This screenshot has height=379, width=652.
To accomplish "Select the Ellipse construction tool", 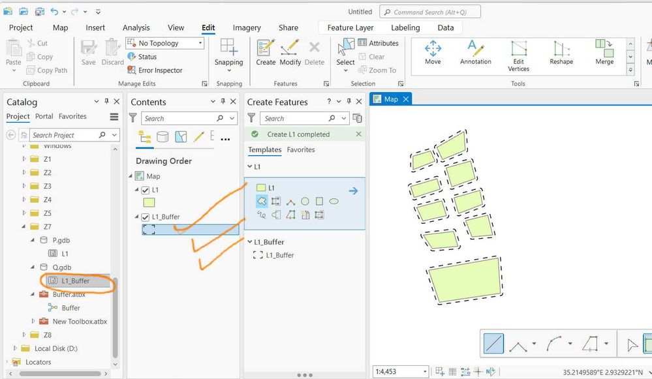I will pyautogui.click(x=334, y=202).
